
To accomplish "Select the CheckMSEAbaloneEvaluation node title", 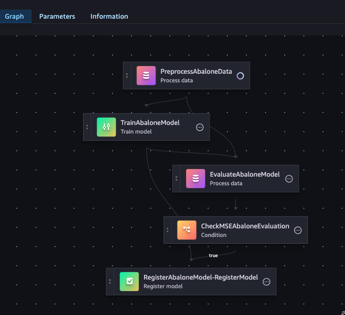I will tap(245, 226).
